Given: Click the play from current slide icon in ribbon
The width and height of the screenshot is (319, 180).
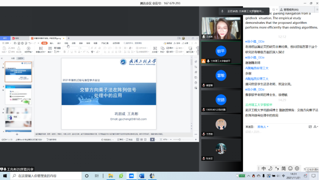Looking at the screenshot, I should [x=29, y=48].
